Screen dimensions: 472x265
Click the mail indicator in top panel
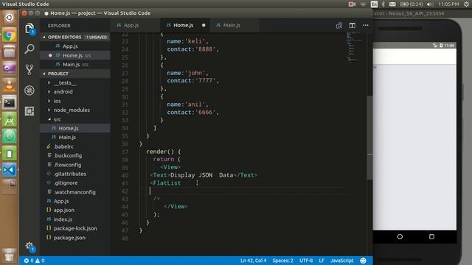pos(392,4)
